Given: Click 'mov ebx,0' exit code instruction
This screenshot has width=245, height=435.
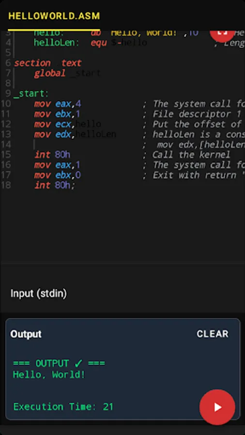Looking at the screenshot, I should [x=57, y=175].
